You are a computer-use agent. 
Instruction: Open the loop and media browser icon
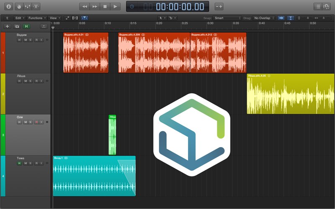coord(326,6)
